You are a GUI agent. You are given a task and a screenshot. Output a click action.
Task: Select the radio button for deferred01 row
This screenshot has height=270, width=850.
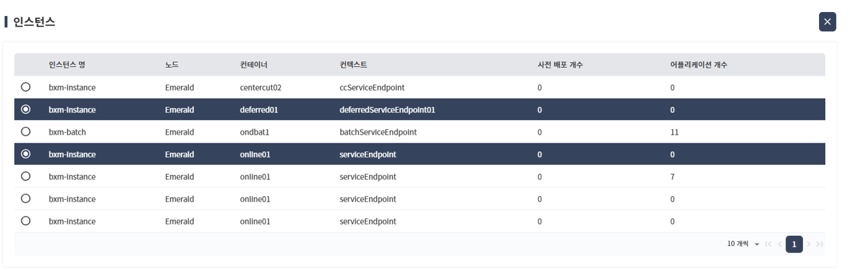click(x=26, y=109)
